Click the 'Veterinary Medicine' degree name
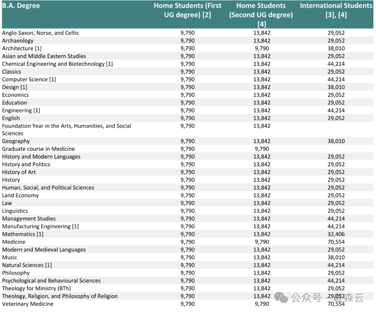Viewport: 376px width, 313px height. [x=27, y=304]
